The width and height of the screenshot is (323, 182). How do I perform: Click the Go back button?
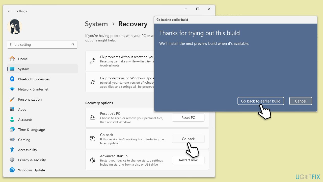188,139
